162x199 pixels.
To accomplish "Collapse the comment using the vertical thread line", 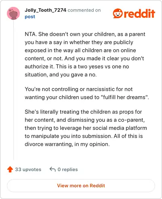I will [13, 90].
